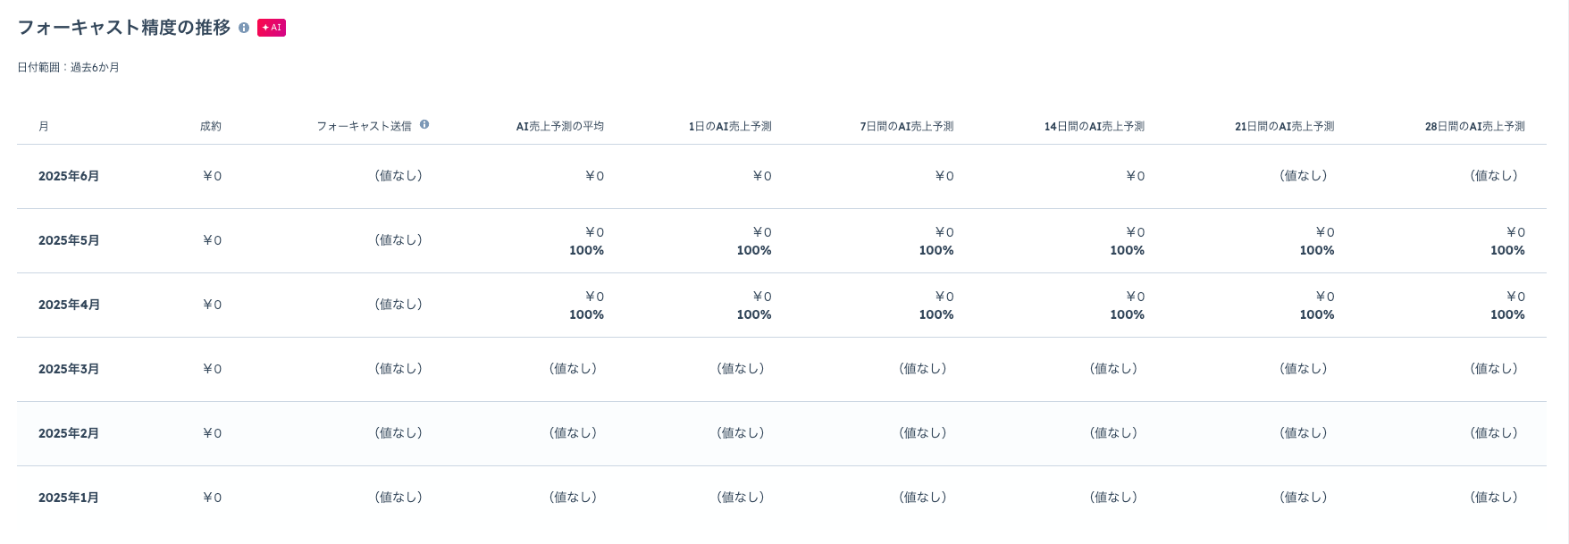Click 日付範囲：過去6か月 date range text

click(69, 68)
